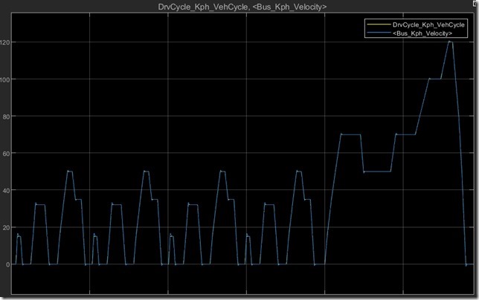The image size is (479, 300).
Task: Click the plot title DrvCycle_Kph_VehCycle, <Bus_Kph_Velocity>
Action: coord(242,7)
